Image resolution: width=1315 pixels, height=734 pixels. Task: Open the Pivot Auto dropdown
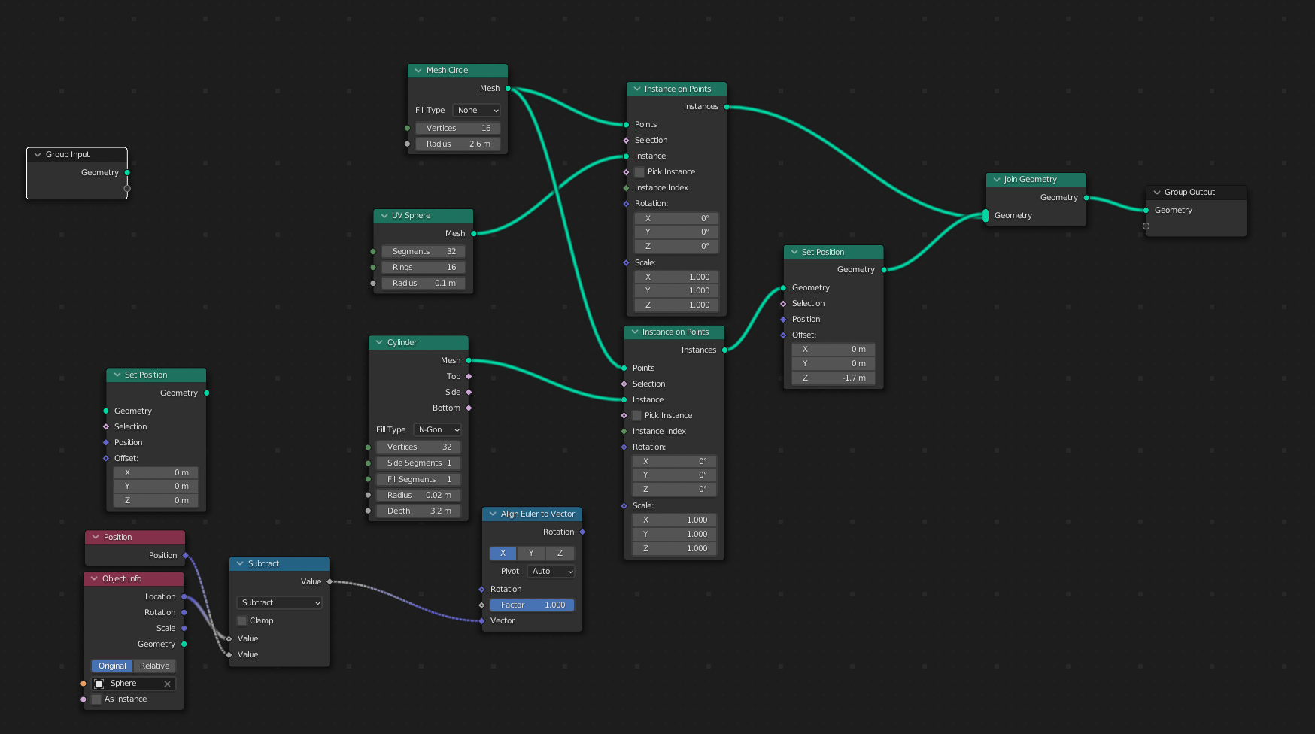[551, 572]
